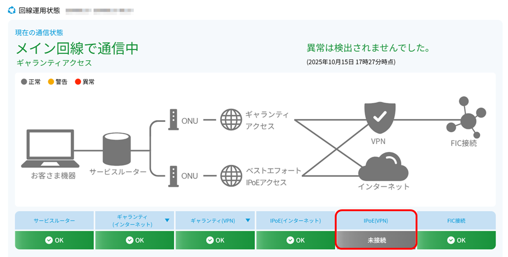
Task: Click the OK status button under サービスルーター
Action: click(x=55, y=240)
